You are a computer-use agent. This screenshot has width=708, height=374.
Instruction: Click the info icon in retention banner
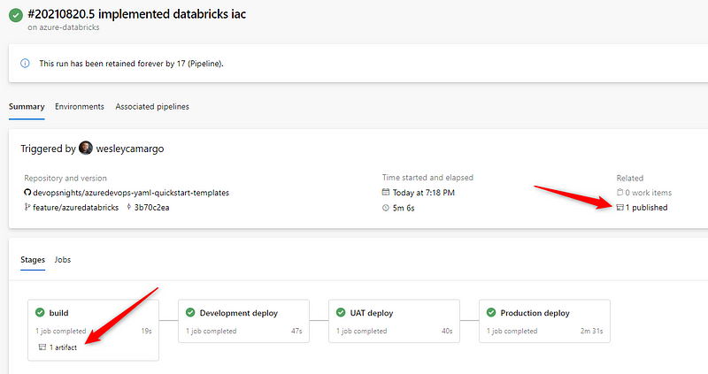pos(24,64)
